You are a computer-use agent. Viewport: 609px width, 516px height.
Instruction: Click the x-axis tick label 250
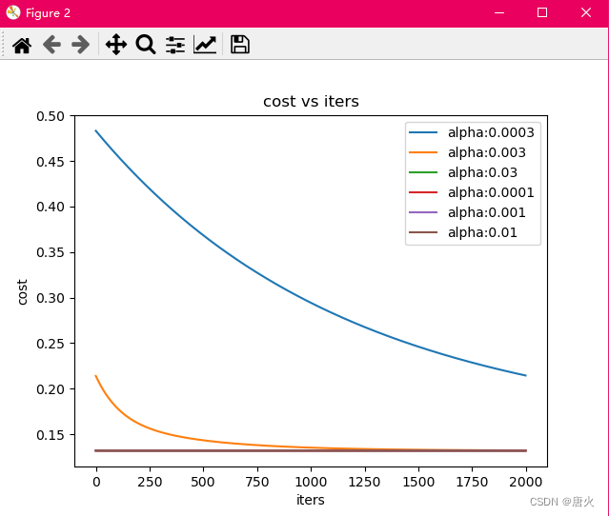coord(150,482)
